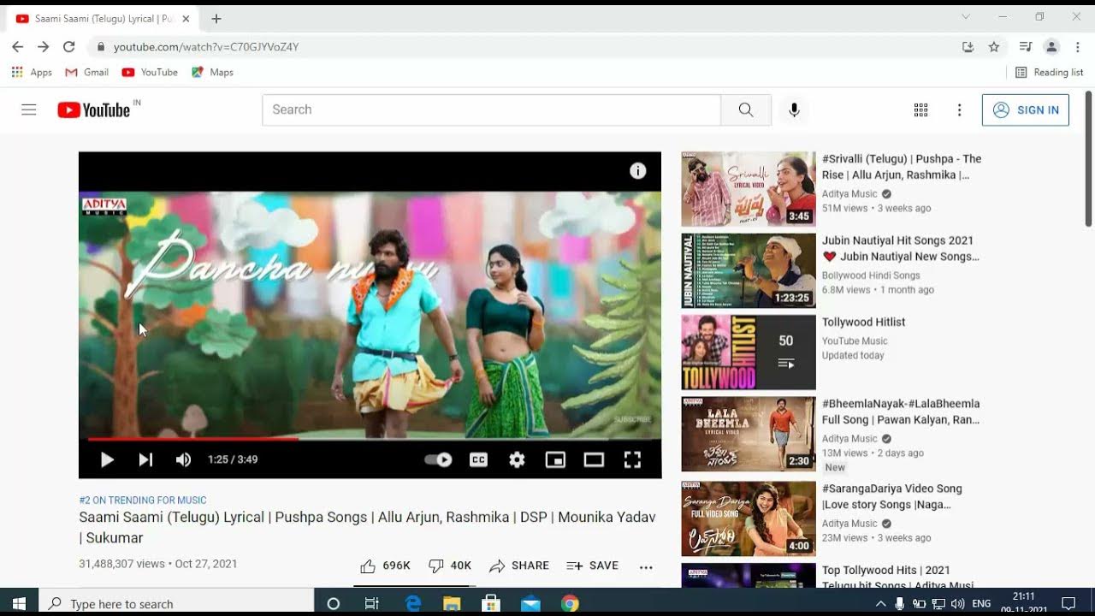
Task: Open the video player settings gear
Action: [517, 459]
